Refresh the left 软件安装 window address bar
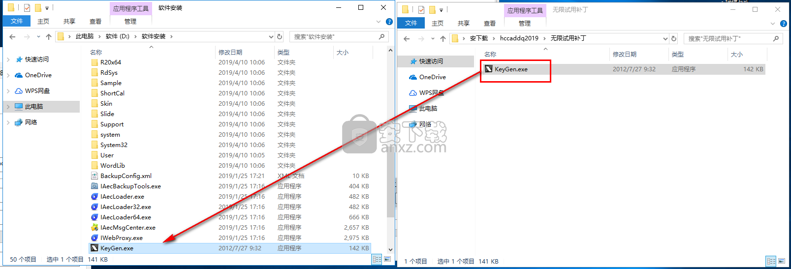The image size is (791, 269). pyautogui.click(x=280, y=36)
